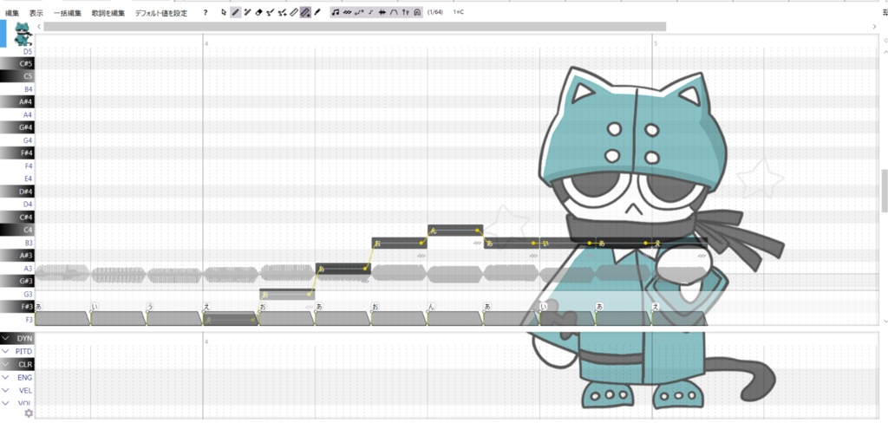Screen dimensions: 888x429
Task: Select the CLR expression label
Action: click(25, 364)
